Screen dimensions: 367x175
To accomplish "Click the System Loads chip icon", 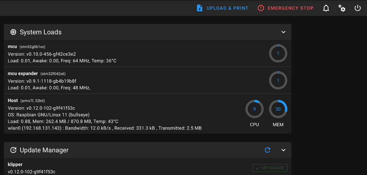I will point(13,32).
